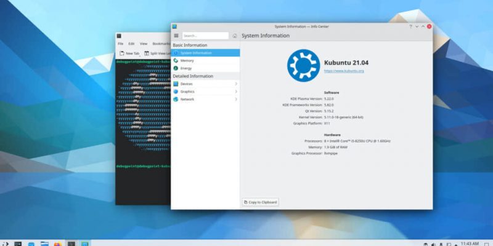Click Split View in the terminal toolbar
The width and height of the screenshot is (493, 246).
click(157, 54)
